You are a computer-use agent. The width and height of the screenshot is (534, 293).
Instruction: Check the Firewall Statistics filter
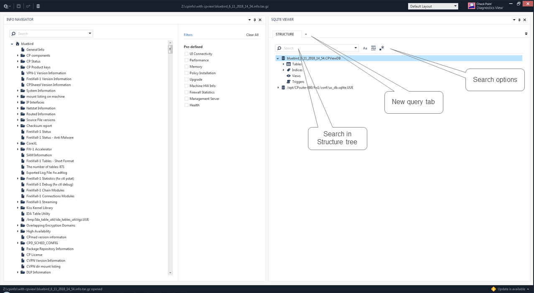pos(186,92)
